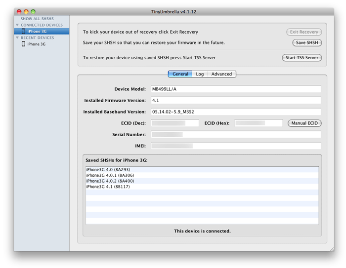Viewport: 346px width, 268px height.
Task: Click the Installed Firmware Version field
Action: coord(236,101)
